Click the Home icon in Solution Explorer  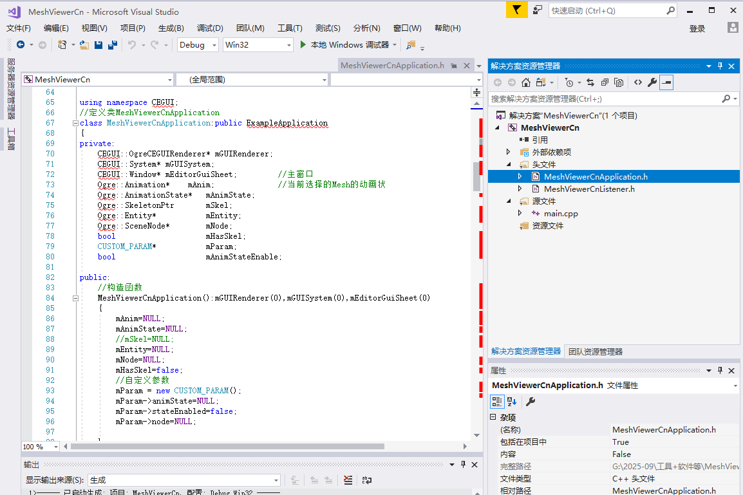point(526,82)
